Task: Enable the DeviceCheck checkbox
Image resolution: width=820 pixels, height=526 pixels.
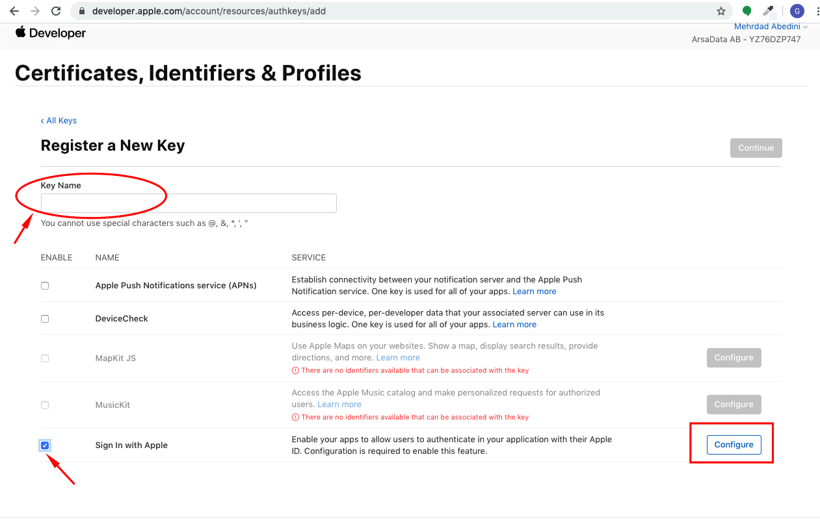Action: pyautogui.click(x=45, y=319)
